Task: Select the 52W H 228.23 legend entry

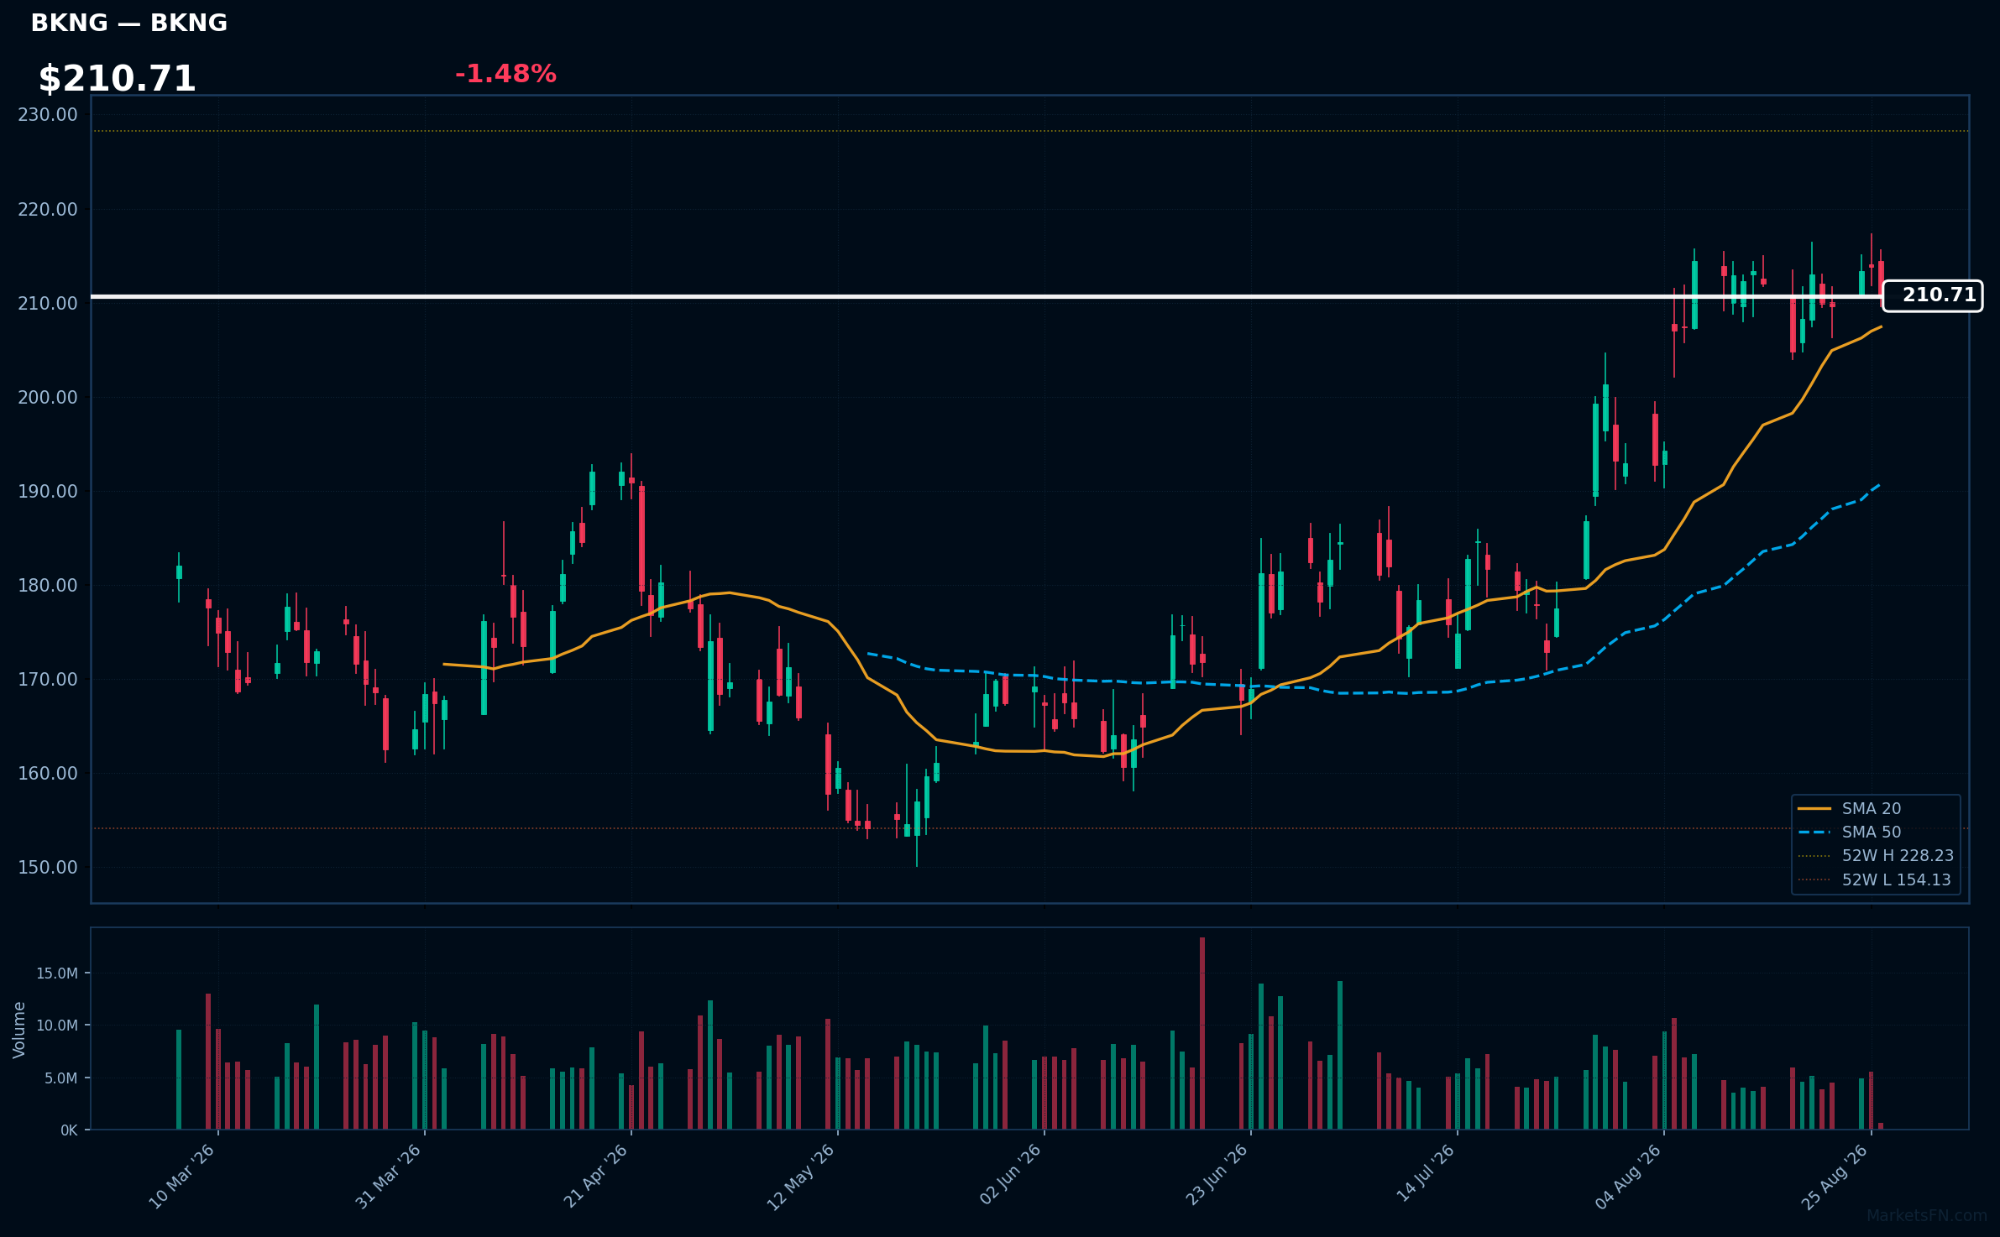Action: [1876, 855]
